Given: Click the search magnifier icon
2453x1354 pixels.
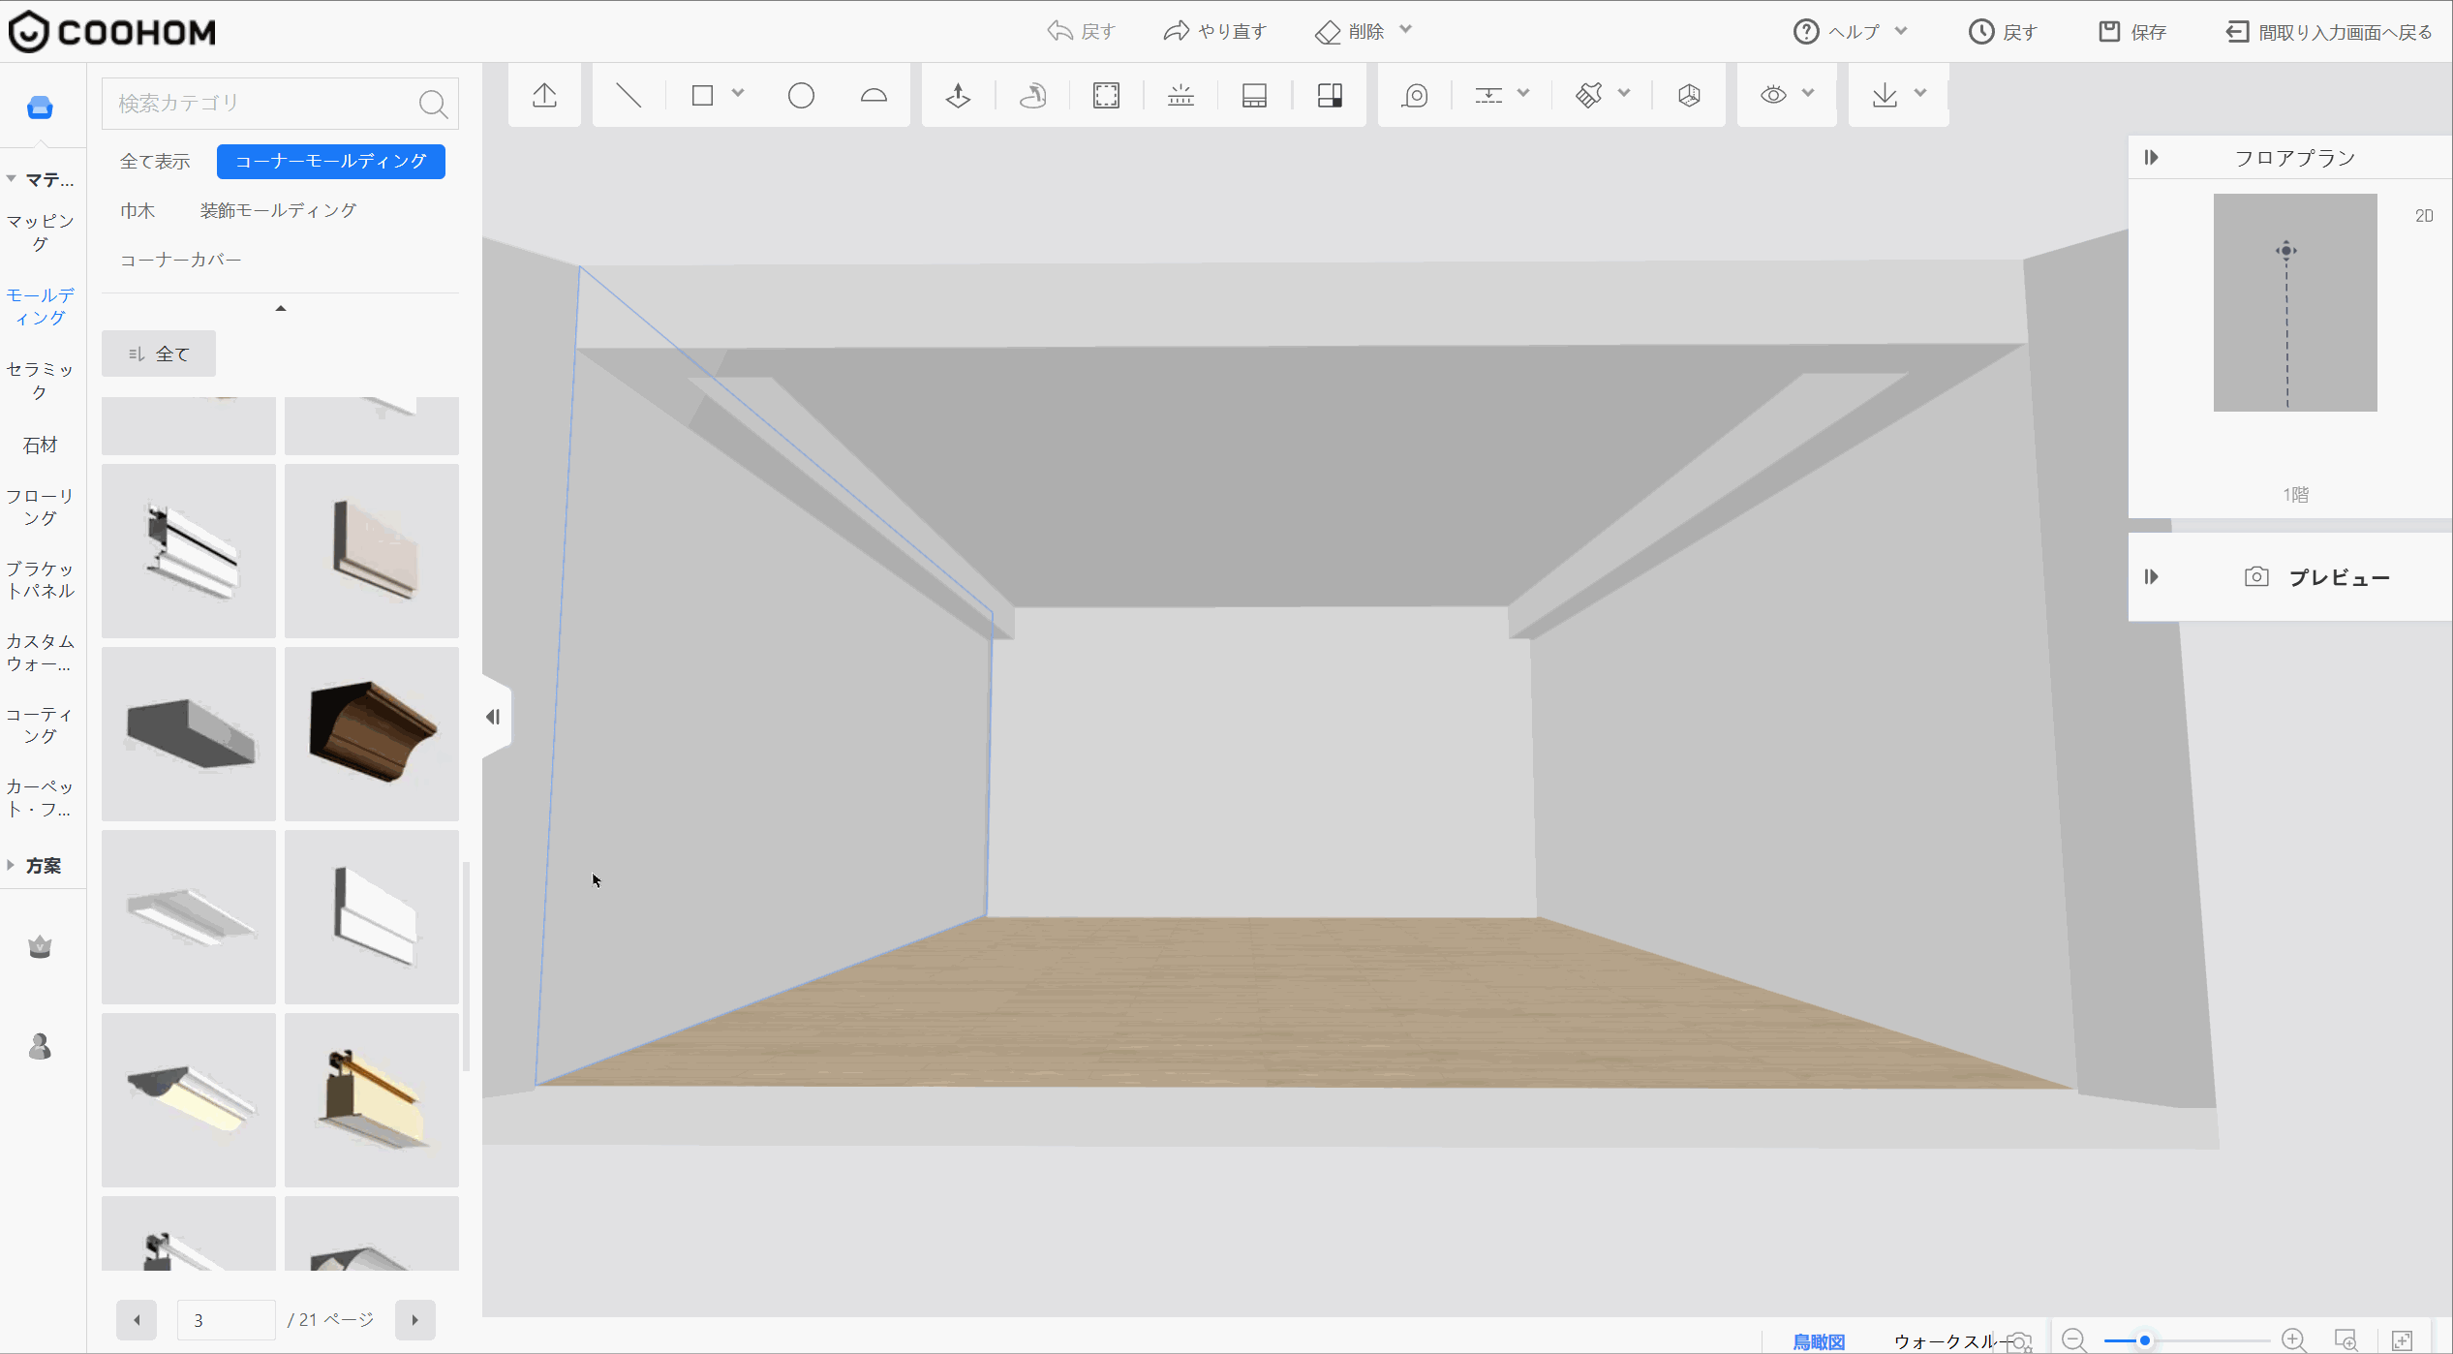Looking at the screenshot, I should pos(433,104).
